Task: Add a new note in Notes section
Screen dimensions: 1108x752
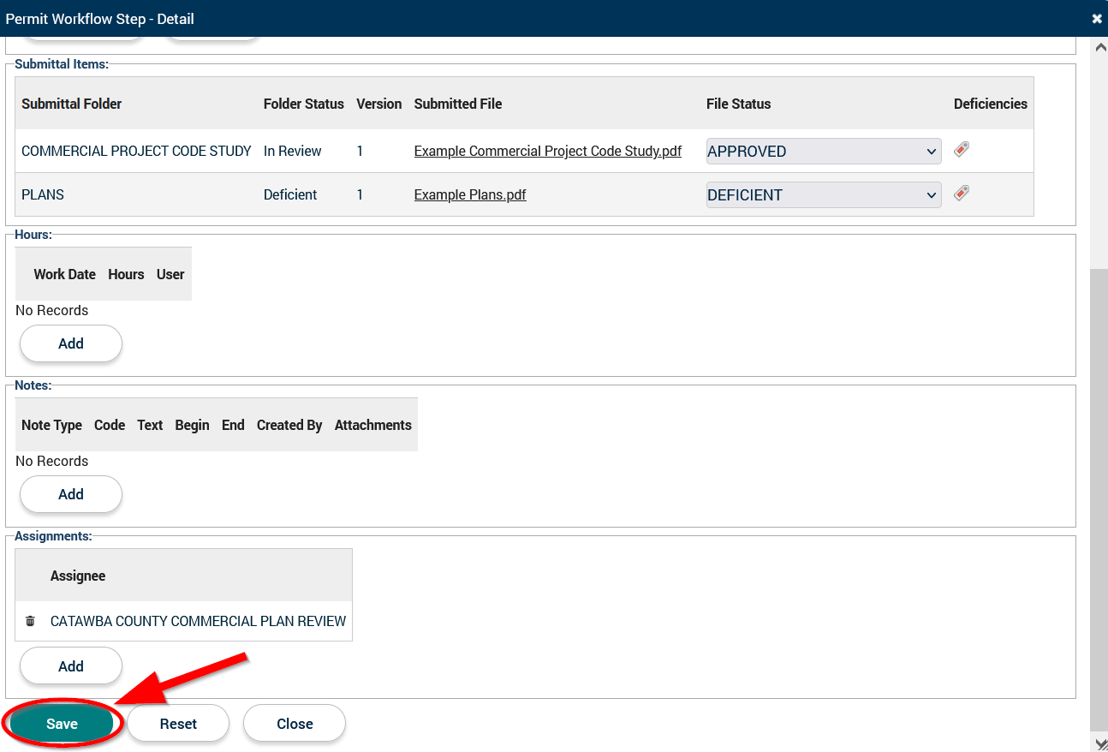Action: (x=71, y=494)
